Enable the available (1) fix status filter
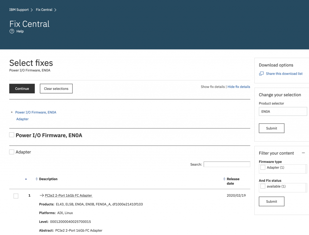Screen dimensions: 309x235 click(263, 186)
